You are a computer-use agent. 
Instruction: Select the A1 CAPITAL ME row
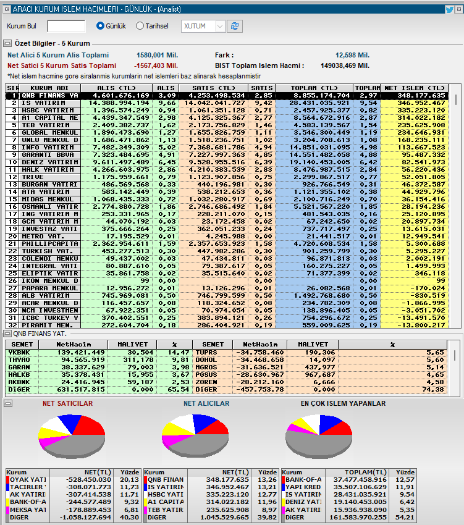click(227, 118)
